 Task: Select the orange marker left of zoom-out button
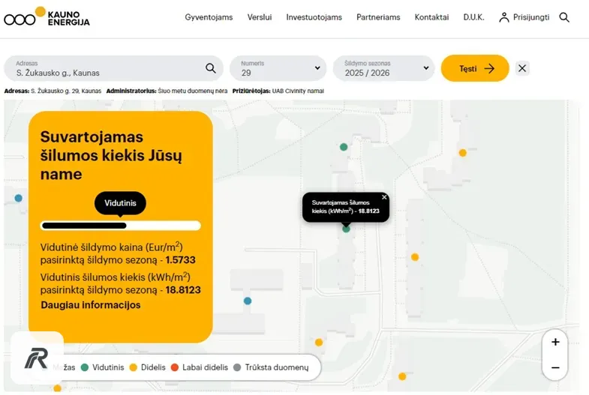click(x=402, y=376)
